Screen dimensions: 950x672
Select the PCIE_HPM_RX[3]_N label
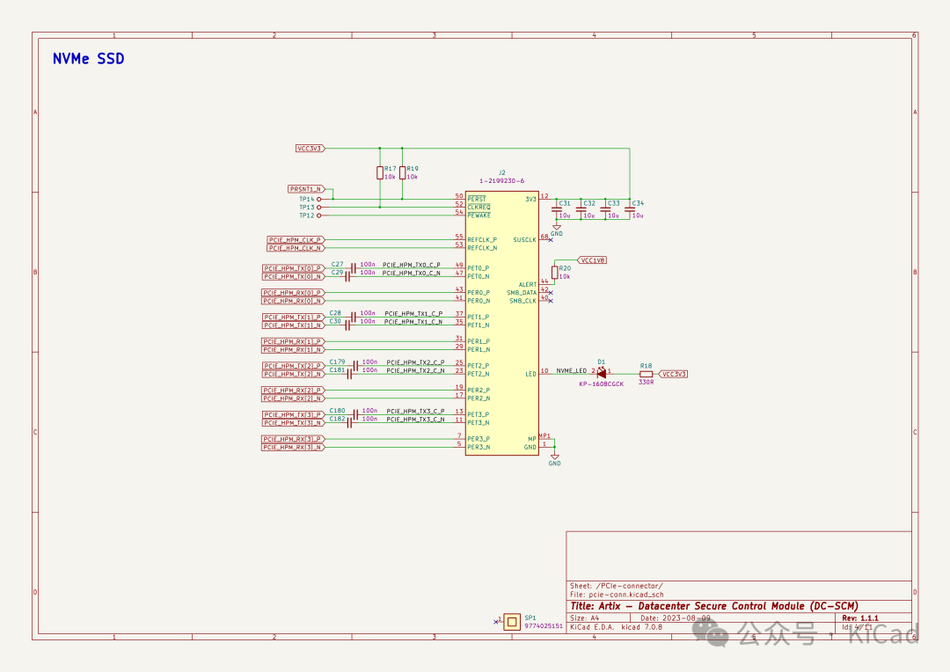293,447
